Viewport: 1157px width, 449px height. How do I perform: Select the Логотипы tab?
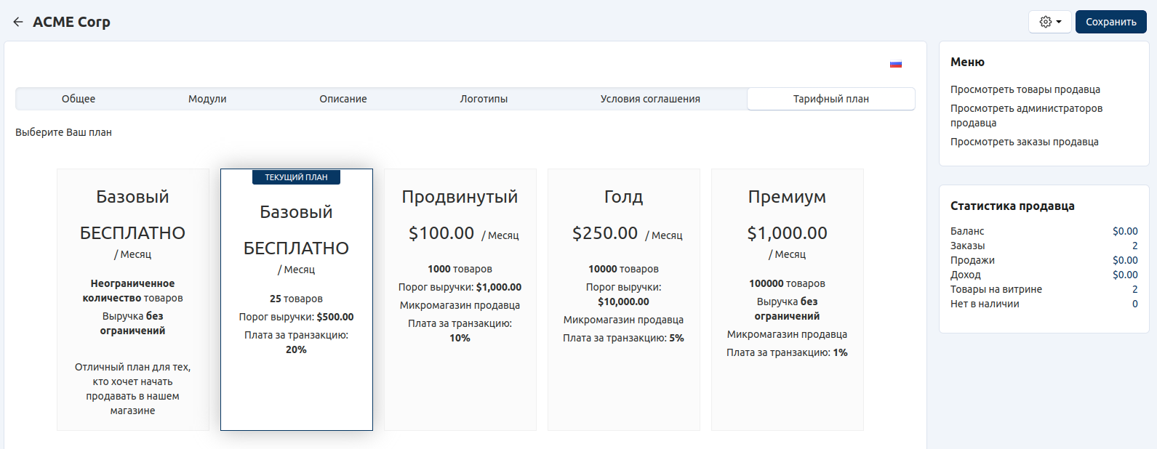coord(484,99)
